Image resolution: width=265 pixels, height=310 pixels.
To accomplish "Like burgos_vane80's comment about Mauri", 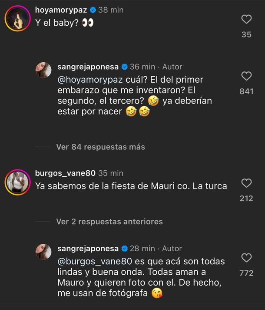I will [246, 183].
